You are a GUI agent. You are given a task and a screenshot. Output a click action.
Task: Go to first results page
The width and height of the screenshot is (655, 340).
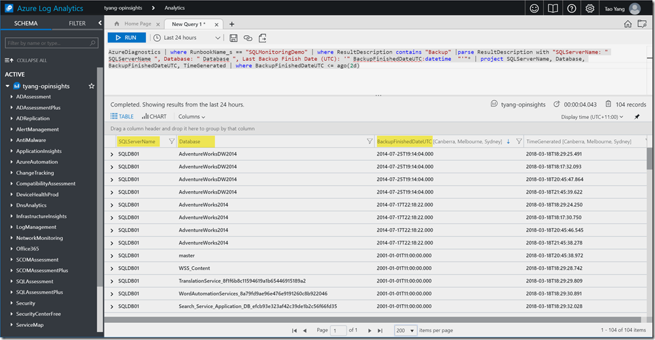pos(294,330)
